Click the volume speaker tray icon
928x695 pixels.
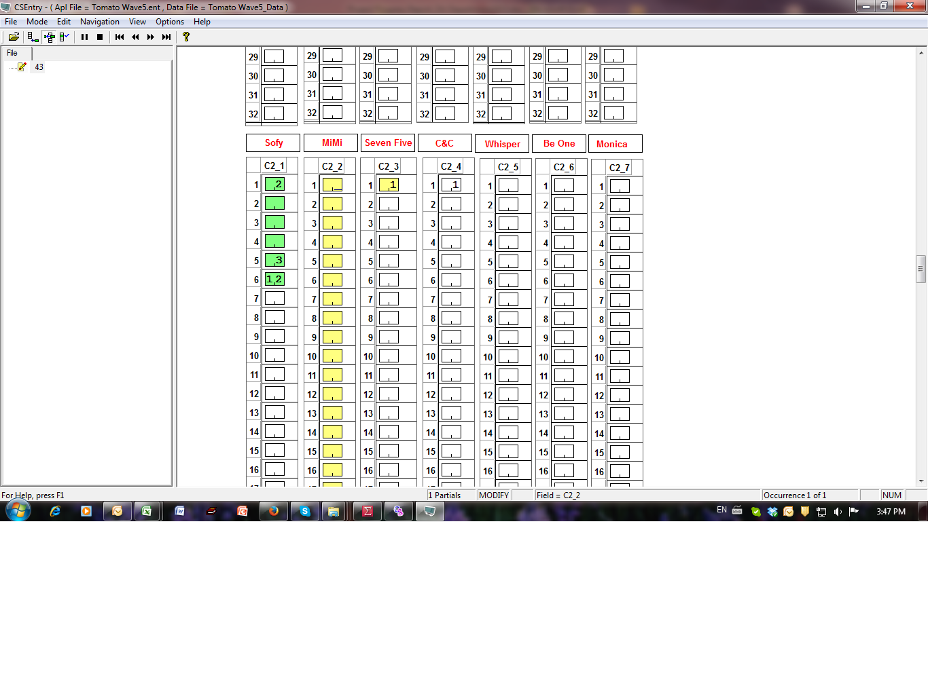pos(838,512)
